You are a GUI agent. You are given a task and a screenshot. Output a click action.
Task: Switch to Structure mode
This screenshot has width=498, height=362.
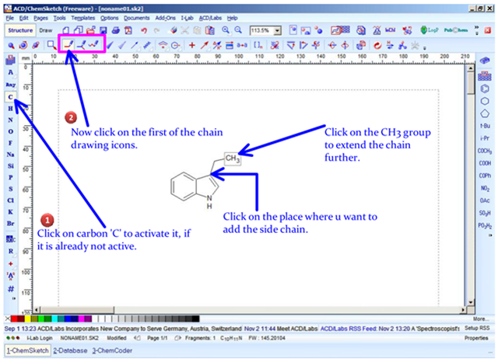[x=20, y=30]
